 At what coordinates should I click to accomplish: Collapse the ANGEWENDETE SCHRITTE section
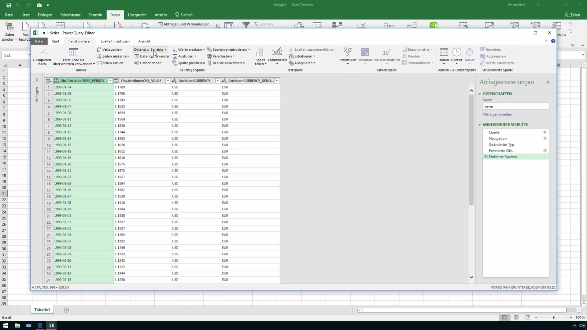click(x=480, y=125)
